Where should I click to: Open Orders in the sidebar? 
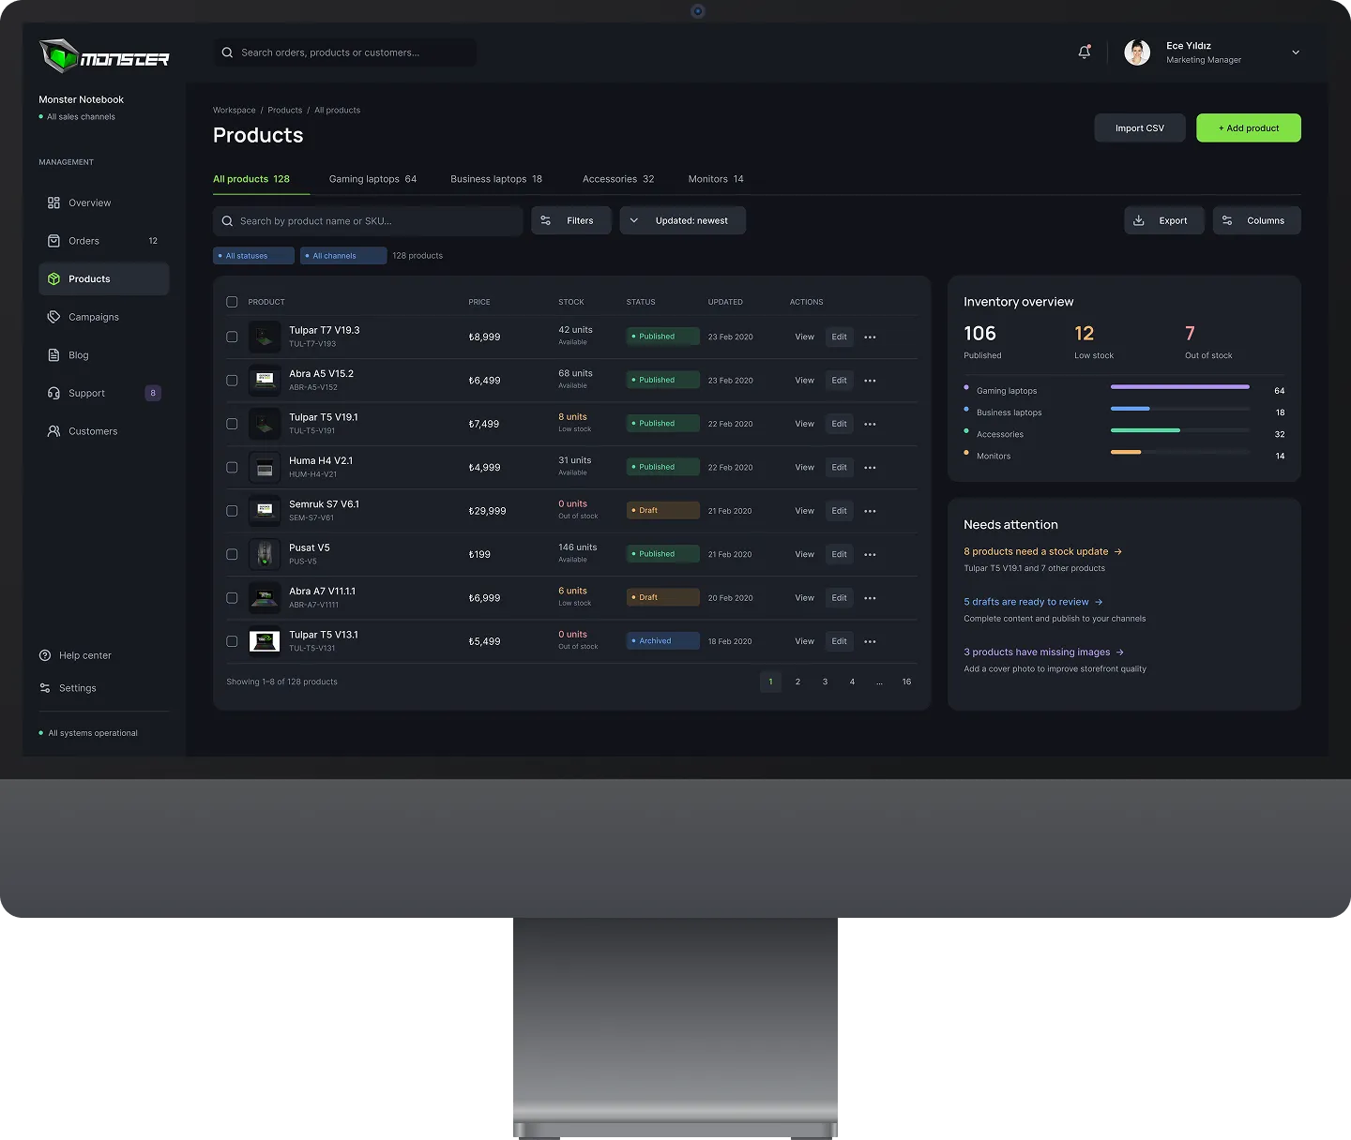[x=104, y=241]
